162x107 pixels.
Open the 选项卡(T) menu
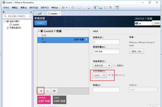(45, 8)
